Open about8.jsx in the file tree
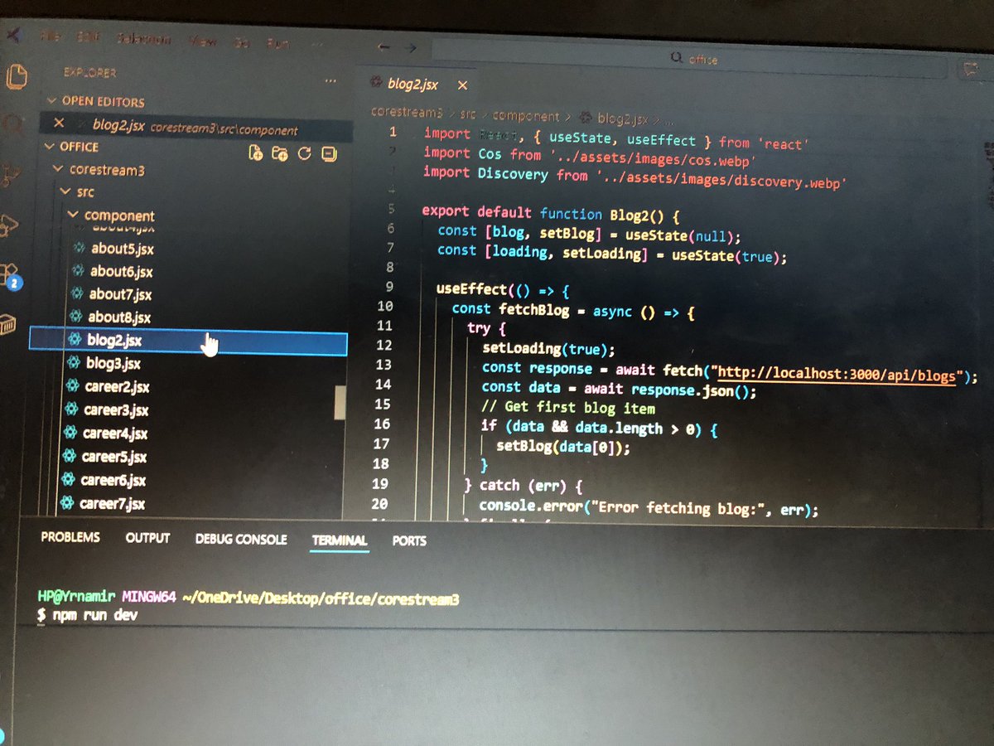The height and width of the screenshot is (746, 994). [118, 317]
